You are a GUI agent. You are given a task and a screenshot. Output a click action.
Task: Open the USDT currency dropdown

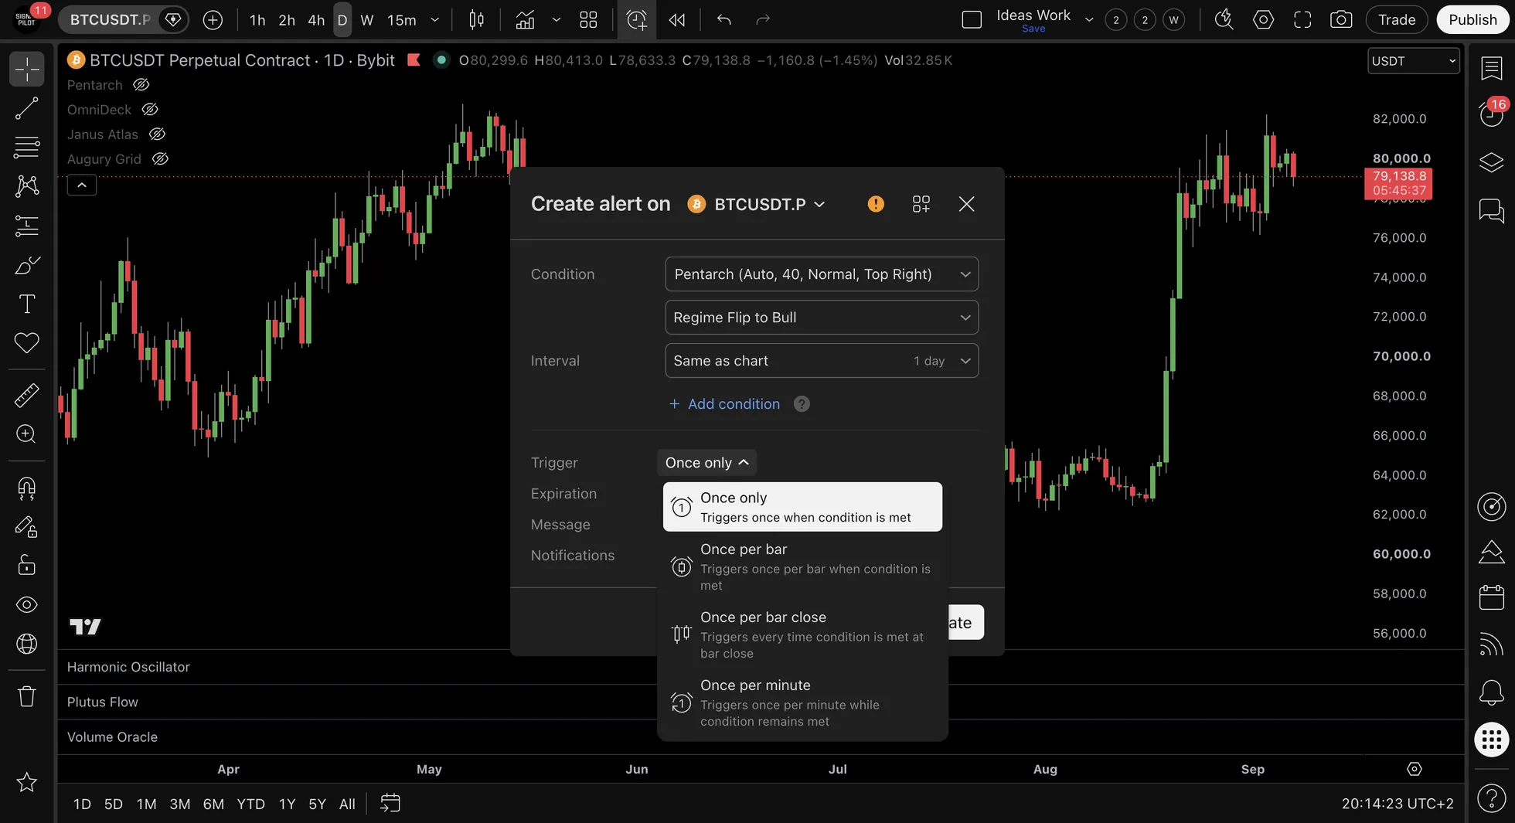click(1413, 61)
